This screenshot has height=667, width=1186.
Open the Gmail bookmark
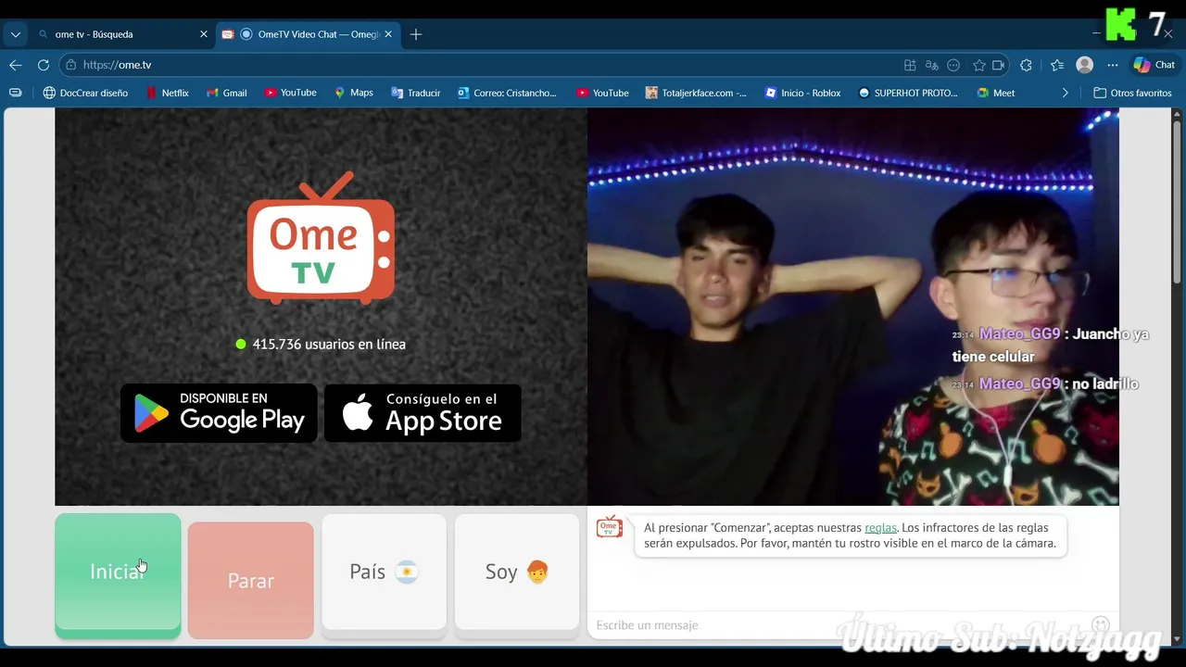226,93
